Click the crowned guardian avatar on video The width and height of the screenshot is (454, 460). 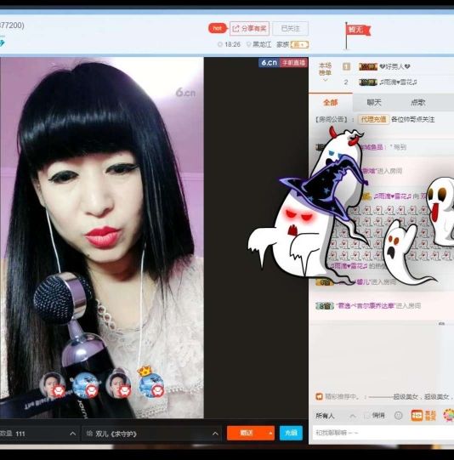pyautogui.click(x=151, y=383)
